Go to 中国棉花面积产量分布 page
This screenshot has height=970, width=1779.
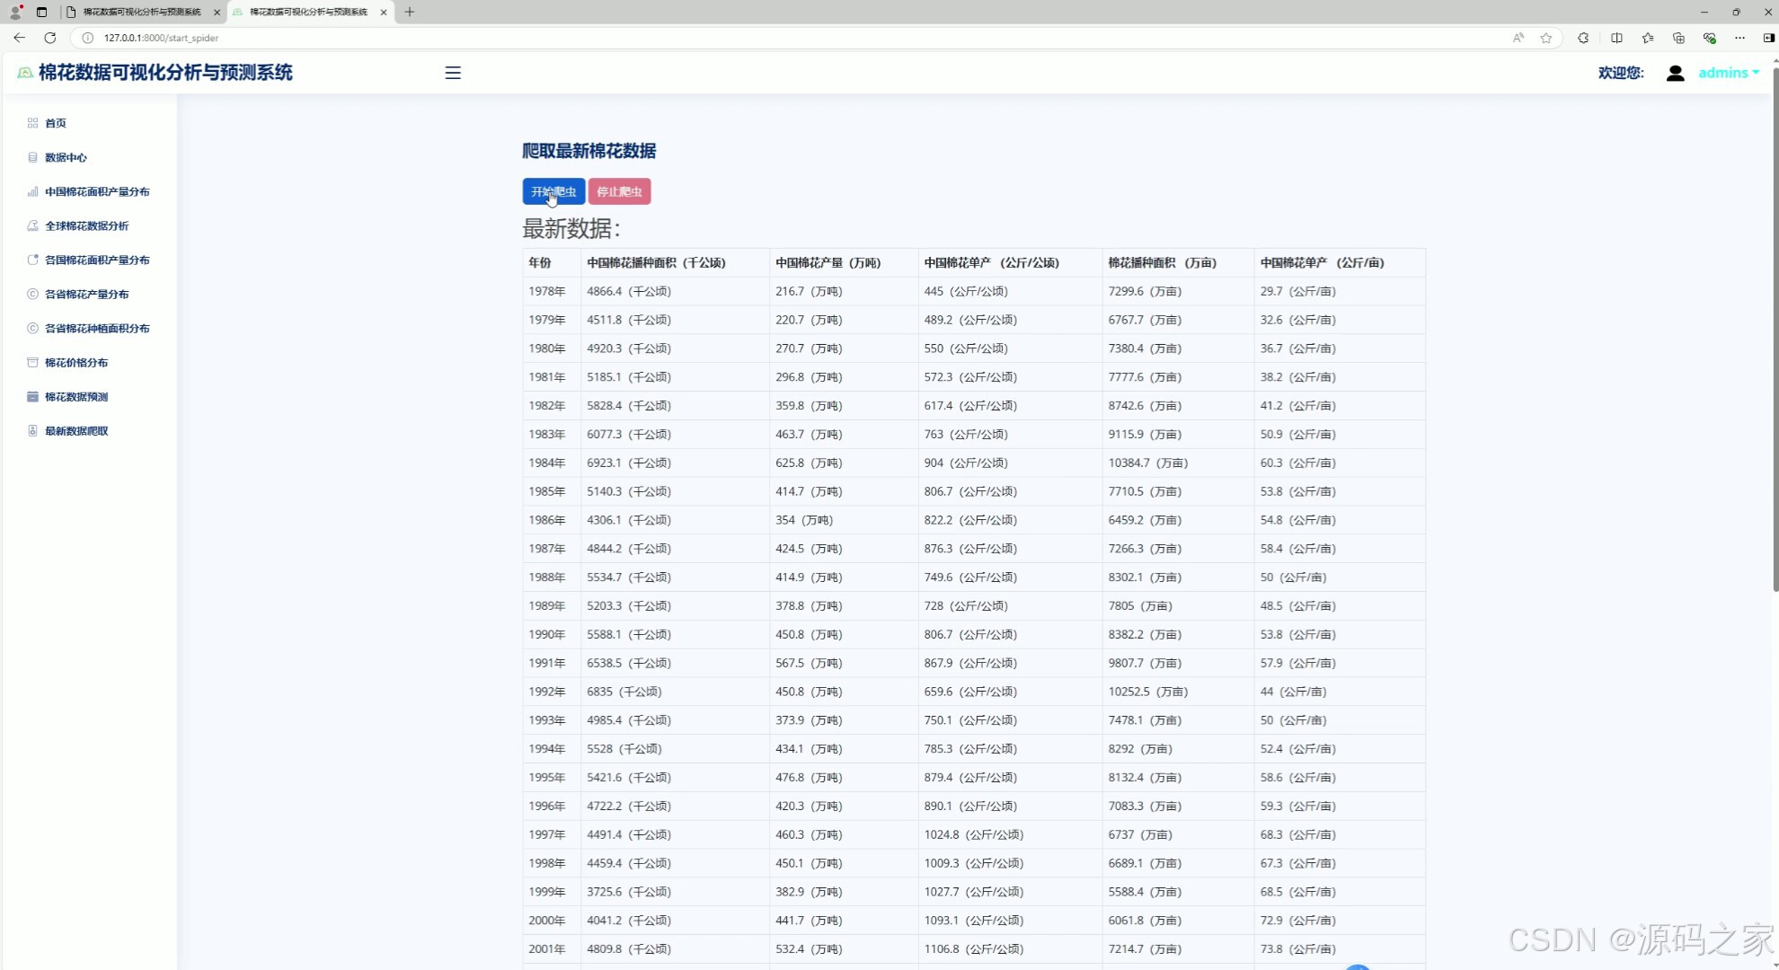coord(97,191)
